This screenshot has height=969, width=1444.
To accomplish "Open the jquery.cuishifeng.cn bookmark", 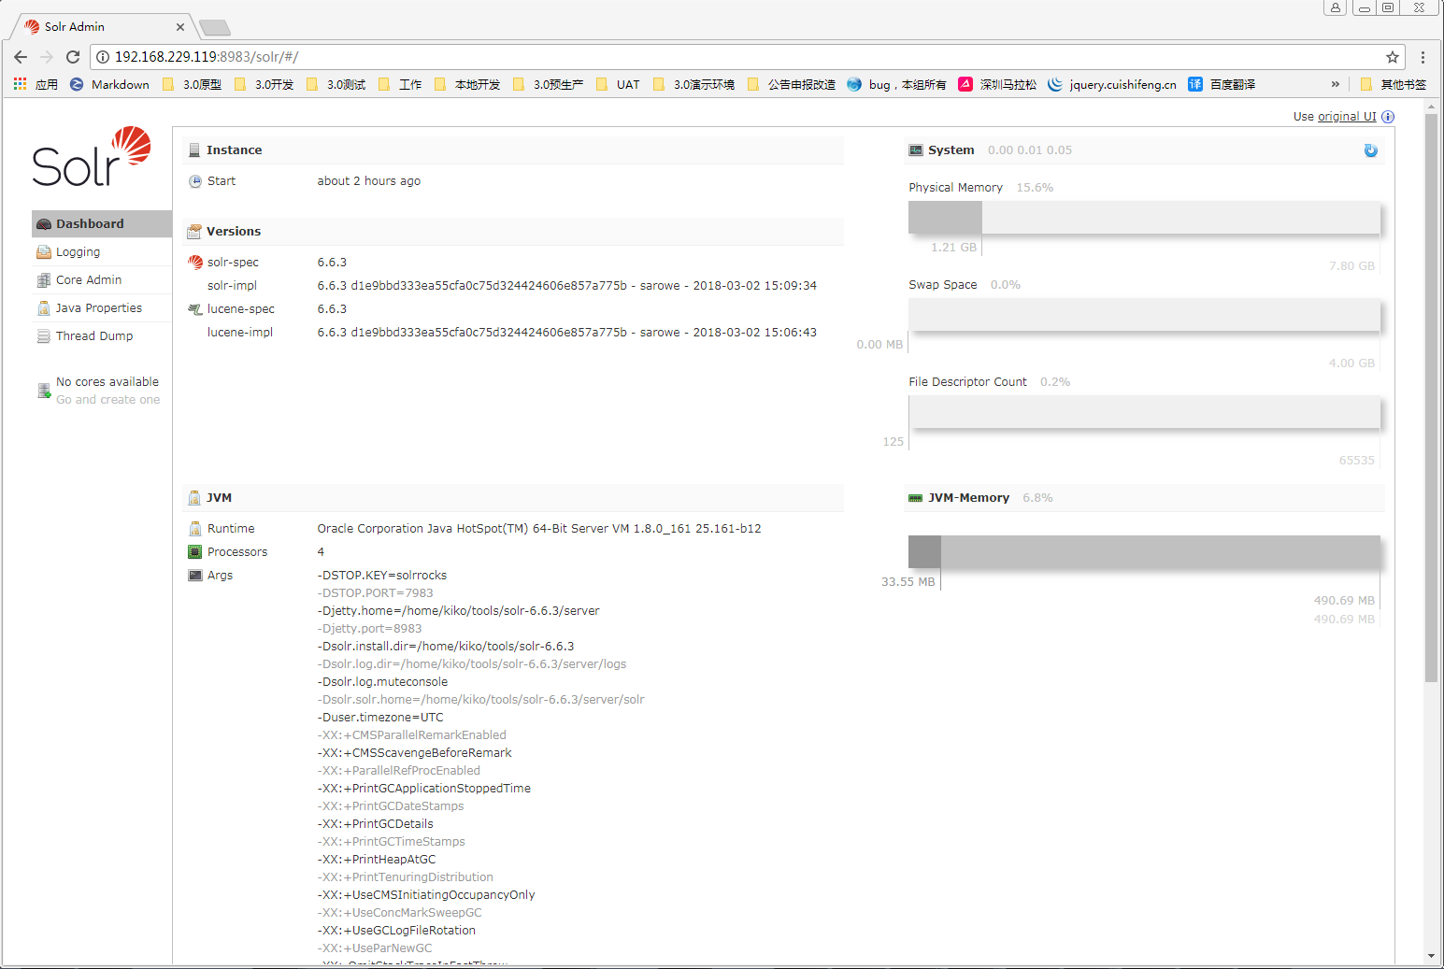I will coord(1112,84).
